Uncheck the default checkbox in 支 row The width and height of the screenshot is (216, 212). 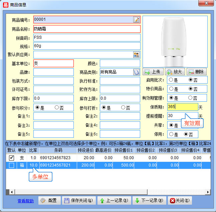(11, 158)
